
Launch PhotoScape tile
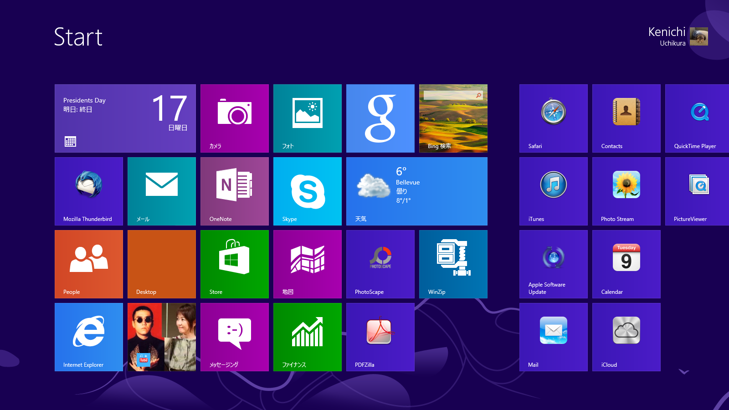[380, 264]
